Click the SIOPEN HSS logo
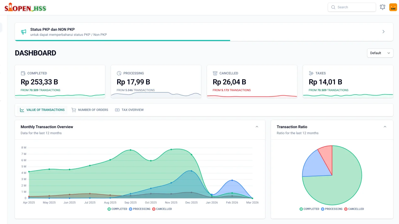The height and width of the screenshot is (224, 399). (x=26, y=7)
